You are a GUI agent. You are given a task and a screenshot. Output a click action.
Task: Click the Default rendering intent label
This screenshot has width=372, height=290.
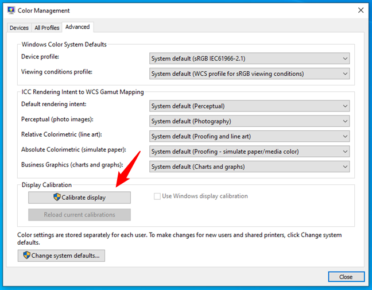[54, 104]
